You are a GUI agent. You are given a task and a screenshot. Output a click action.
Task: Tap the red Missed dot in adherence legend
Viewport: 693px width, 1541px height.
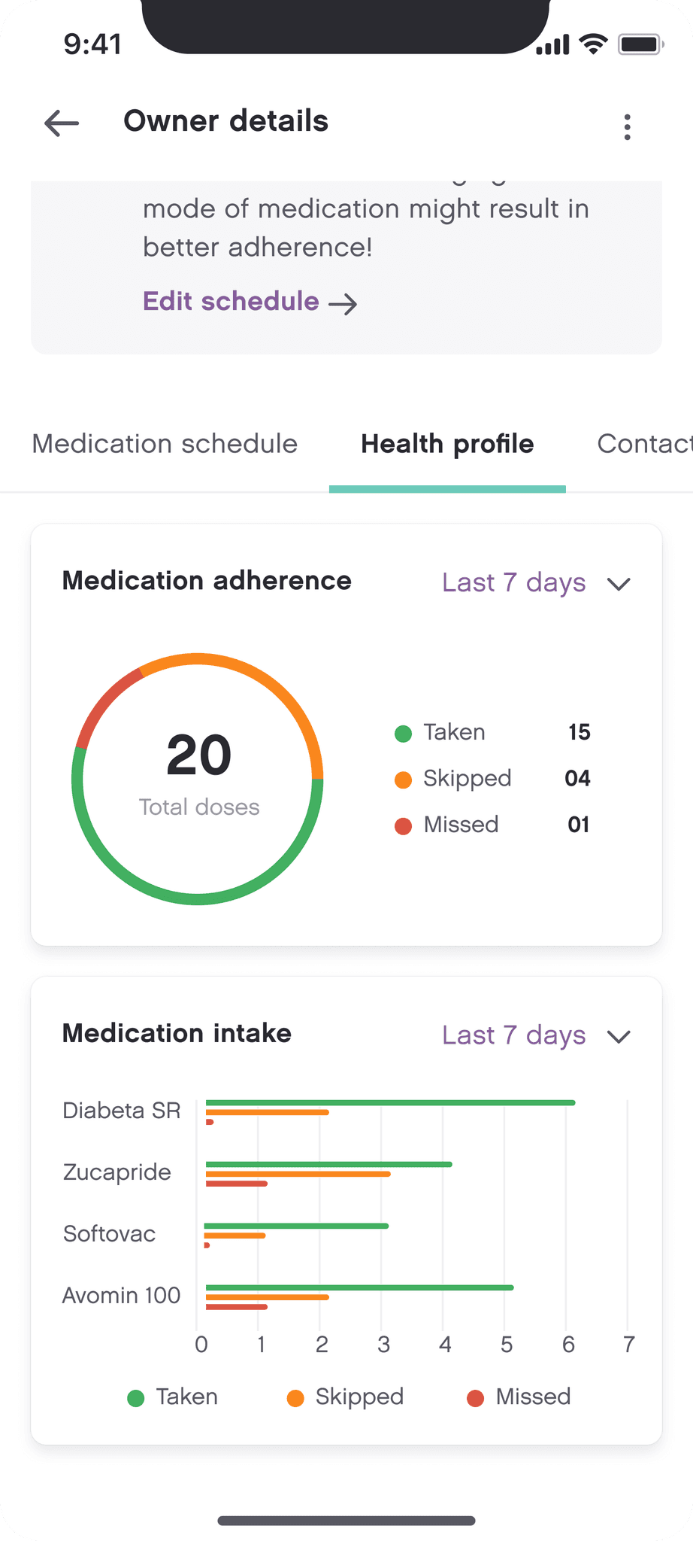click(x=403, y=826)
